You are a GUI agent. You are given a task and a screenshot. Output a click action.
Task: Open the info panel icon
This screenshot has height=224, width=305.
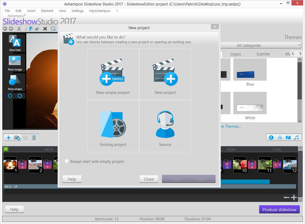271,138
